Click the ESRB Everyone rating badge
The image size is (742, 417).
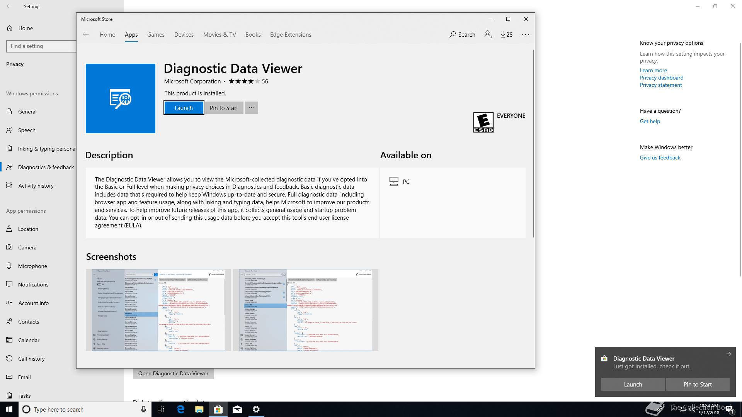(483, 122)
